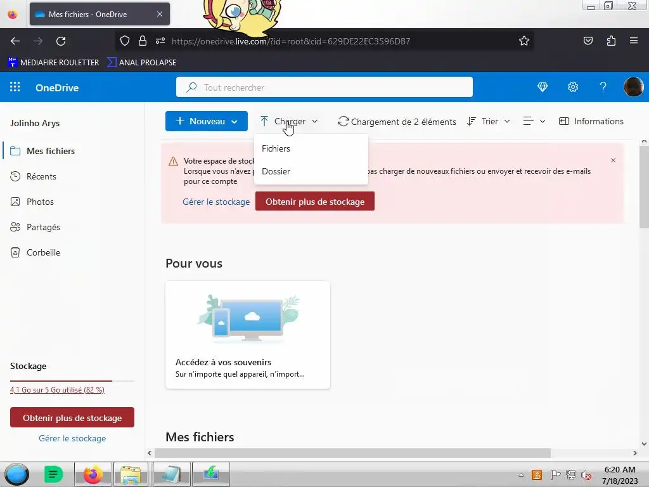Open the notepad taskbar icon
Image resolution: width=649 pixels, height=487 pixels.
(171, 474)
